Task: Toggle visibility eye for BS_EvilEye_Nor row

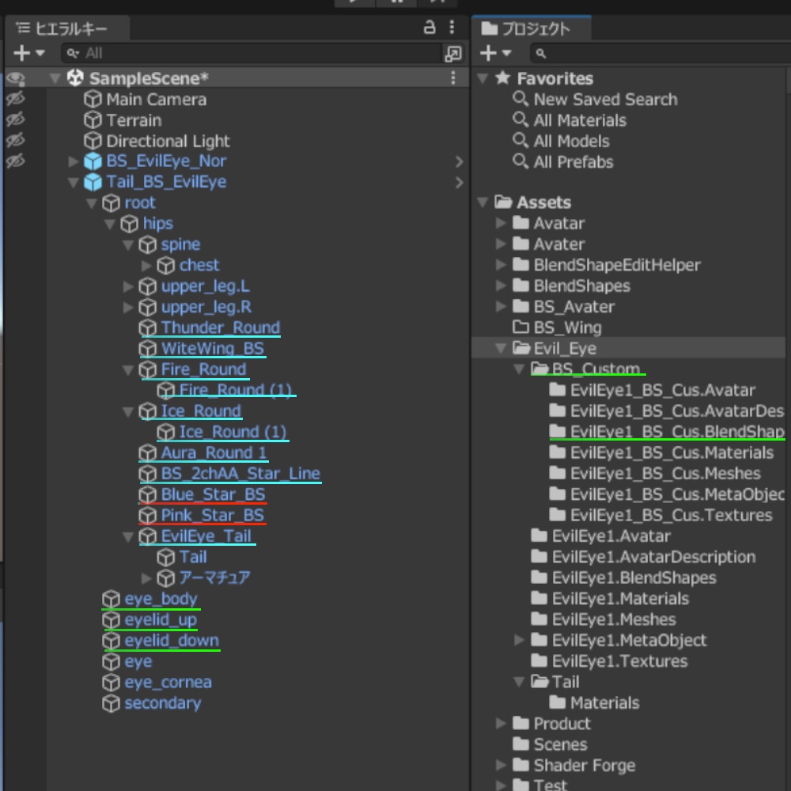Action: (15, 161)
